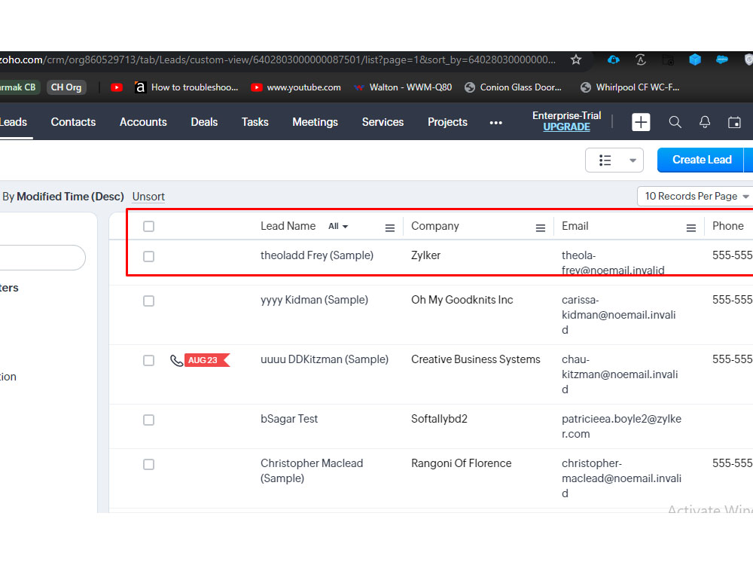
Task: Click the Unsort link
Action: tap(148, 197)
